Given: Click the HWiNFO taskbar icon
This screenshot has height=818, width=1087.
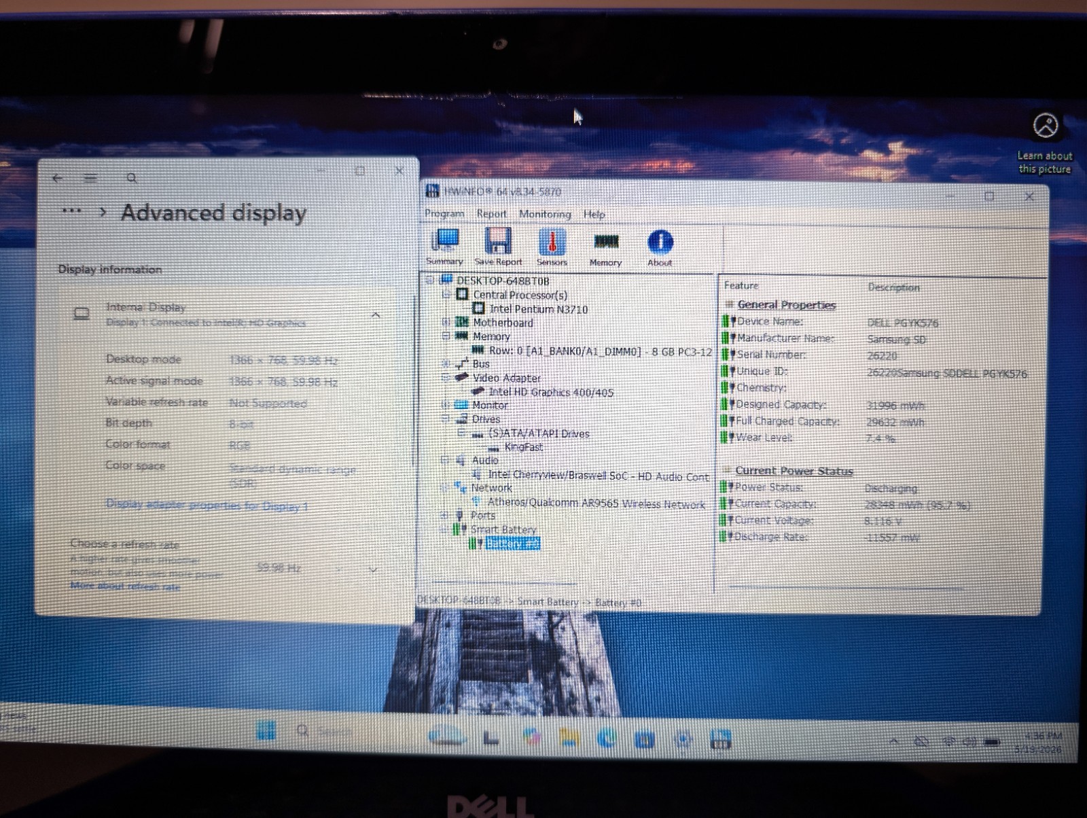Looking at the screenshot, I should click(720, 739).
